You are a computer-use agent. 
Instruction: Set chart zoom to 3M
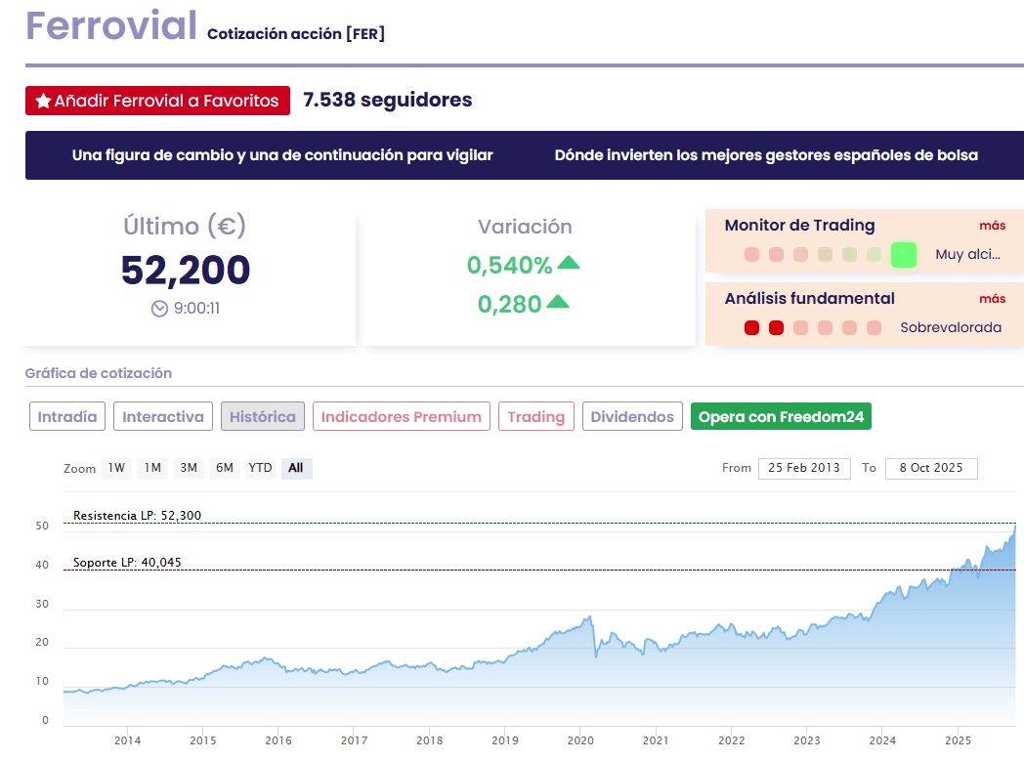coord(189,468)
